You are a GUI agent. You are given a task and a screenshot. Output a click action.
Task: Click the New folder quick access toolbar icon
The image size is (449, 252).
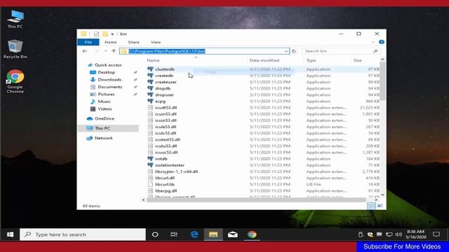click(x=105, y=34)
